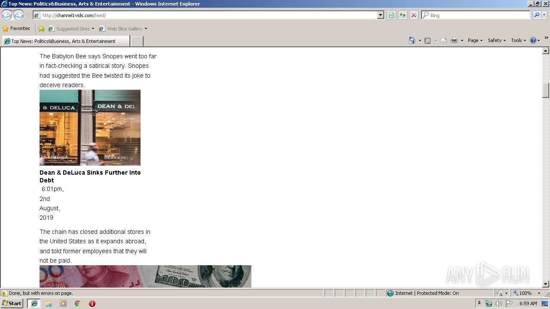Open Suggested Sites
The height and width of the screenshot is (309, 550).
pos(71,29)
